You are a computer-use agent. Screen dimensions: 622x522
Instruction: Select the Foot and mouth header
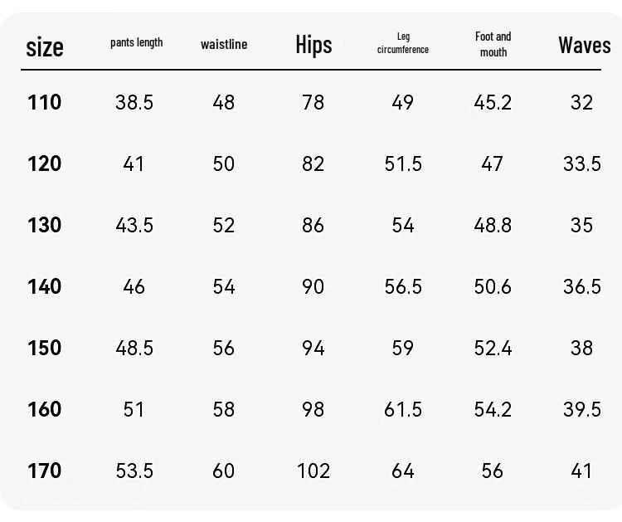click(493, 44)
